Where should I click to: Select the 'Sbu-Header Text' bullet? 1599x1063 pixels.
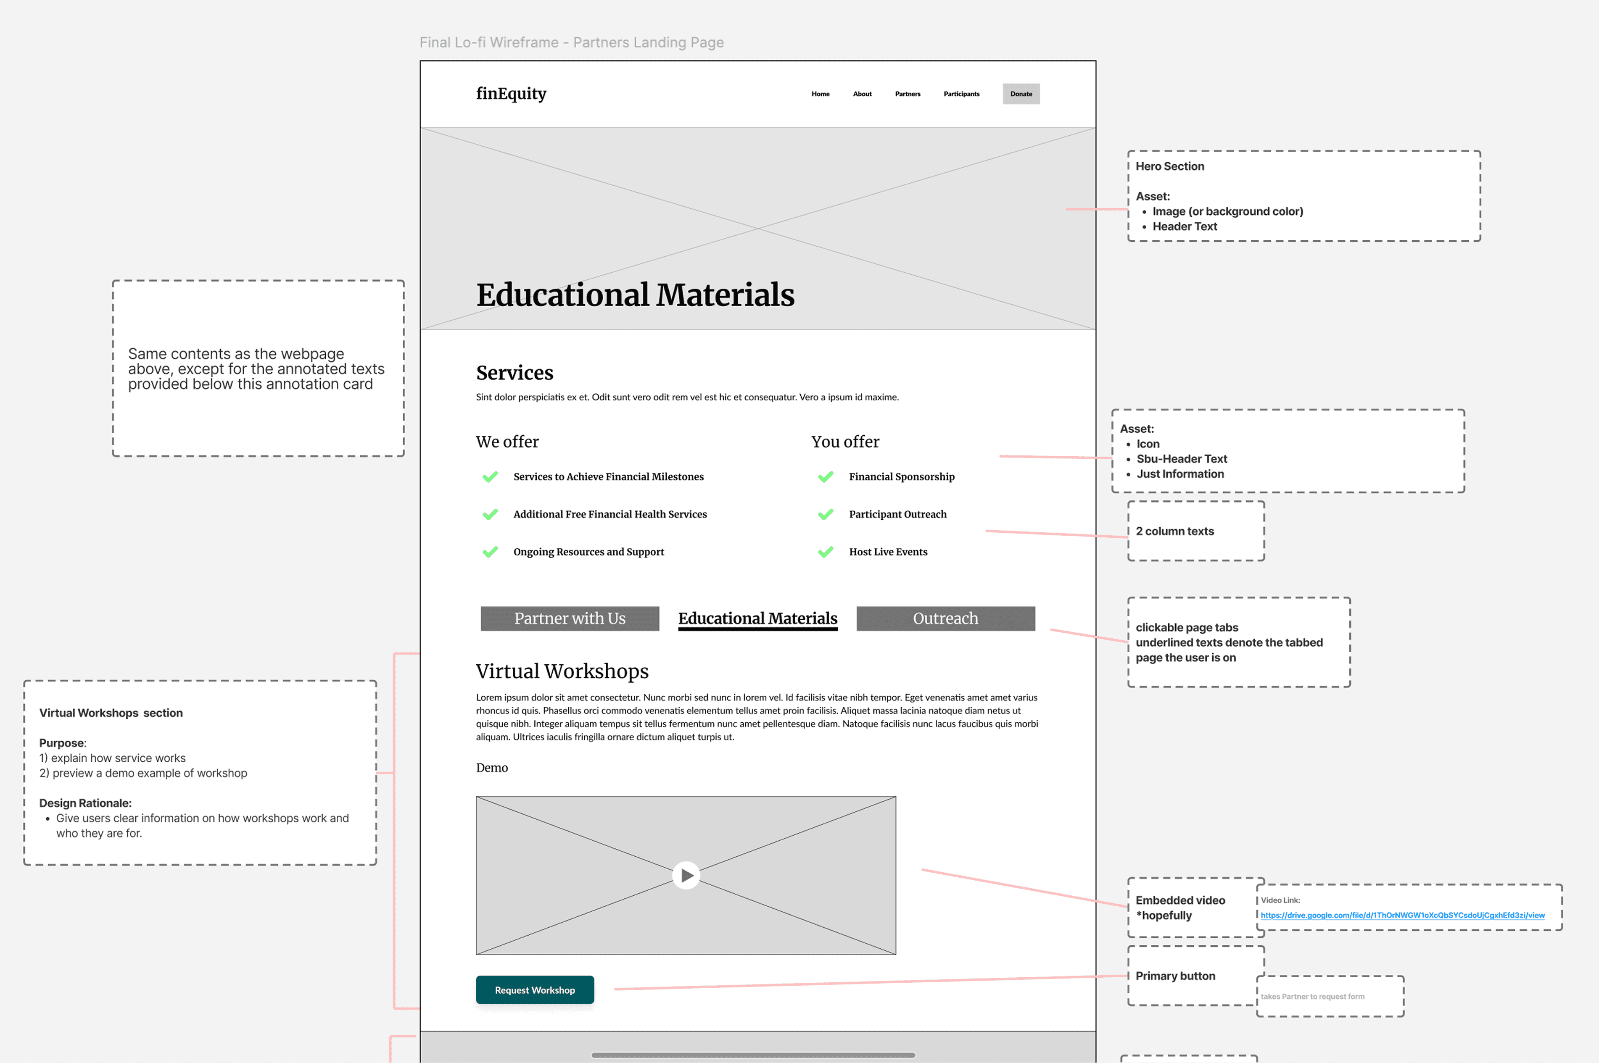pyautogui.click(x=1181, y=459)
